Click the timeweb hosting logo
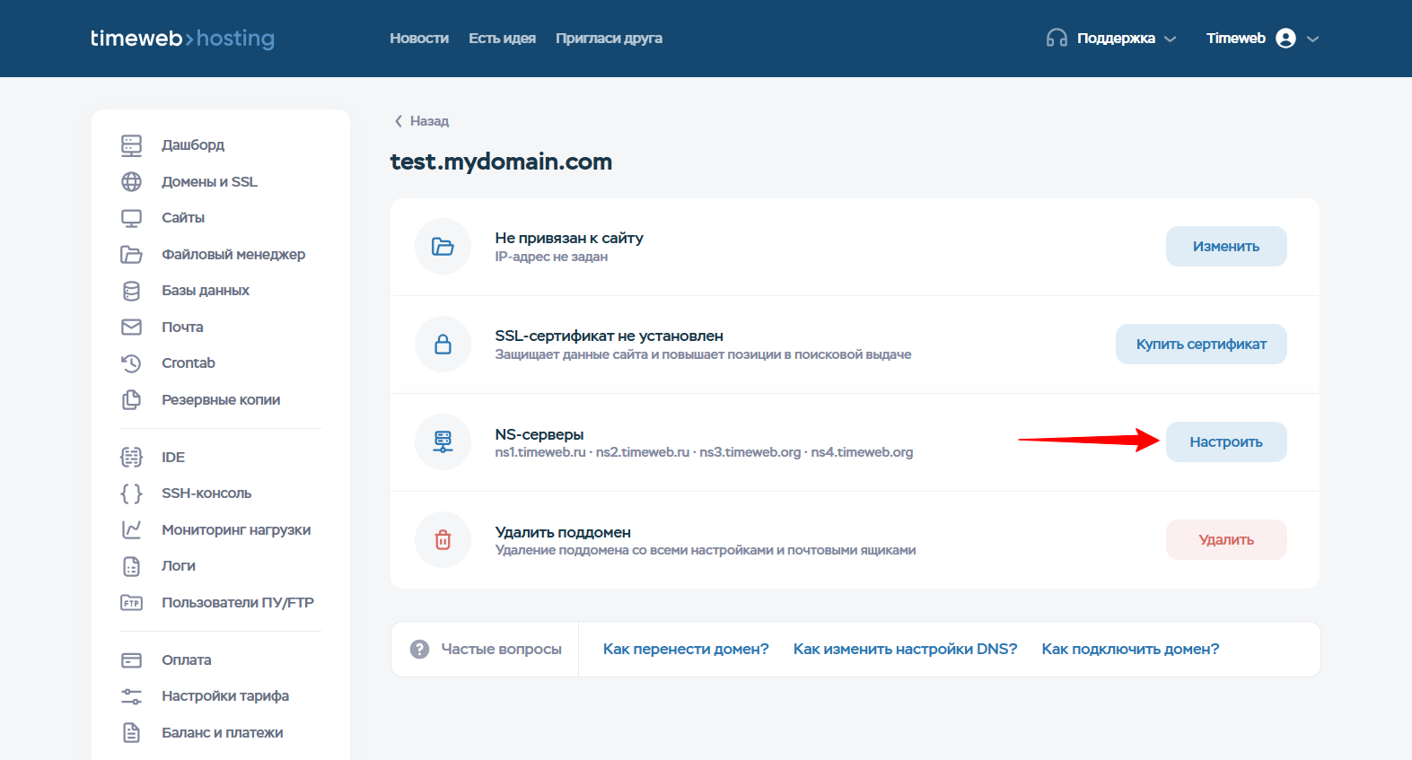This screenshot has width=1412, height=760. [182, 39]
